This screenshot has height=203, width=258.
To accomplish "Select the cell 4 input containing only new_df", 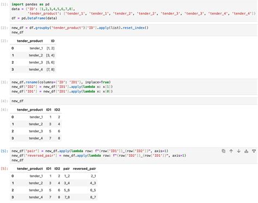I will click(x=134, y=101).
